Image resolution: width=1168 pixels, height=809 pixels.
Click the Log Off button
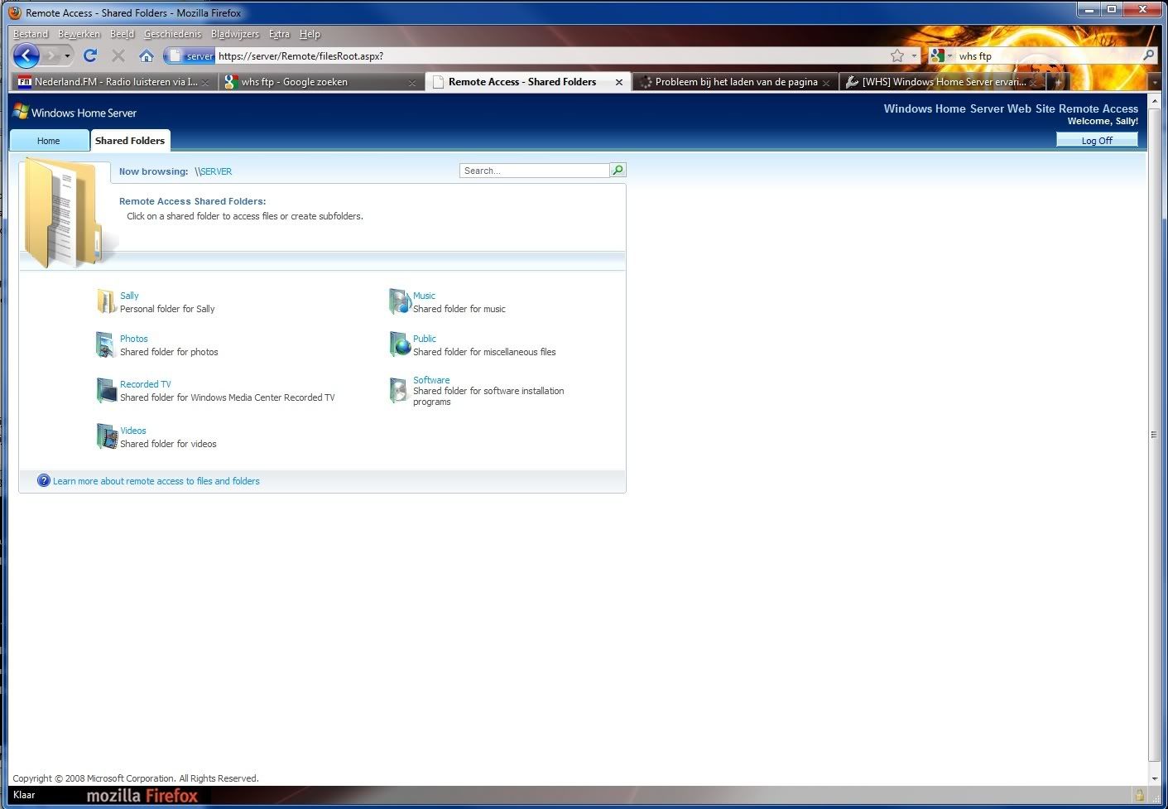[1097, 140]
